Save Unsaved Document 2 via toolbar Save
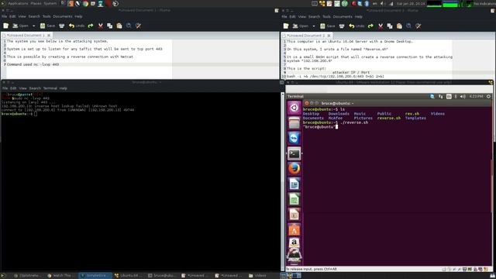Screen dimensions: 496x279 [x=327, y=26]
